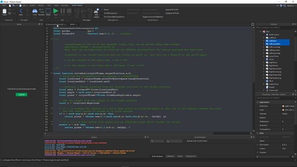Switch to the VIEW ribbon tab
Viewport: 297px width, 167px height.
pyautogui.click(x=56, y=6)
